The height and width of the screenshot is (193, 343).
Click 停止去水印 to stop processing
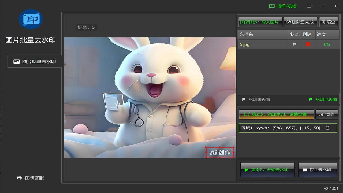318,170
